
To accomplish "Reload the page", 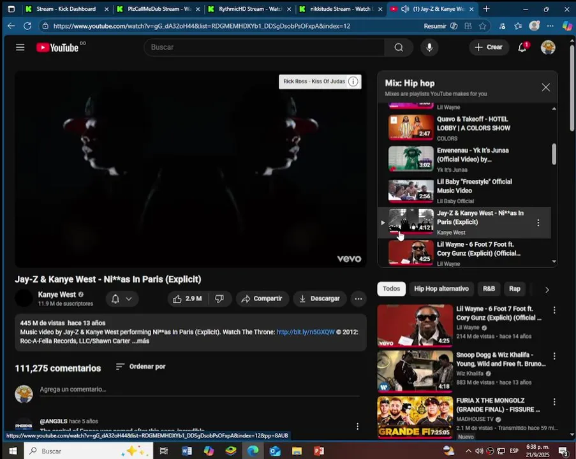I will [x=27, y=26].
